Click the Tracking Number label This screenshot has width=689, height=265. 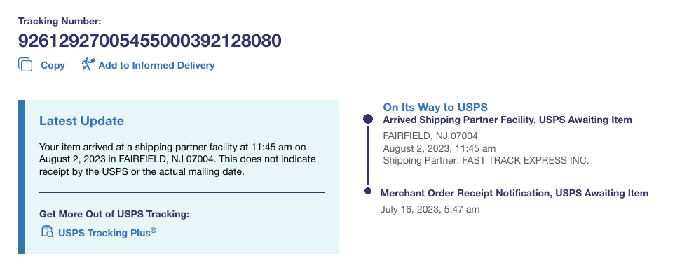pos(60,21)
